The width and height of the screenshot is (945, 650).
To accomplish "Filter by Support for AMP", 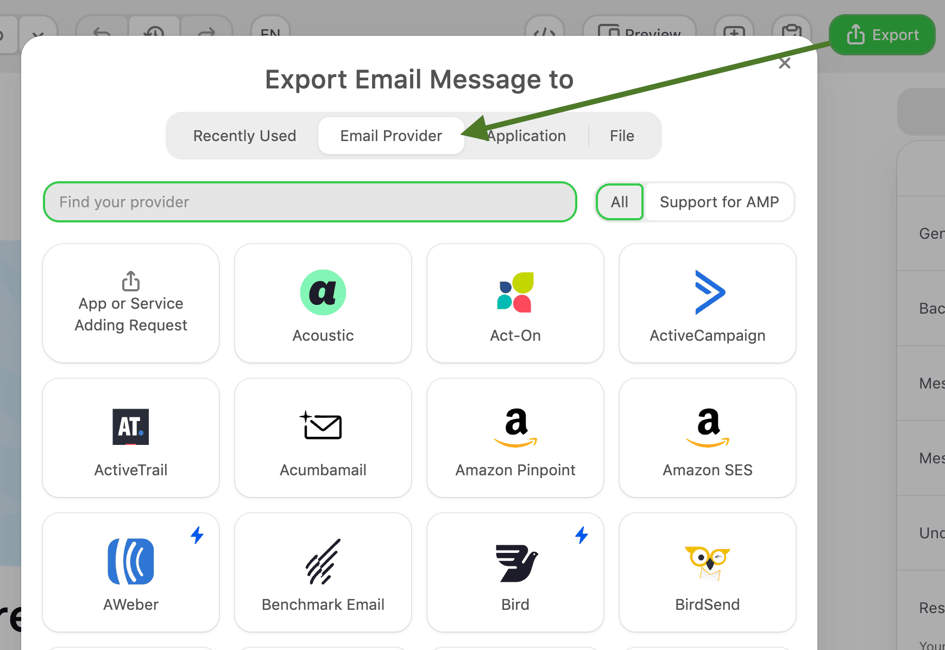I will (719, 202).
